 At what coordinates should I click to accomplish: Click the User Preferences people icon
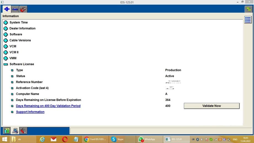pyautogui.click(x=7, y=131)
